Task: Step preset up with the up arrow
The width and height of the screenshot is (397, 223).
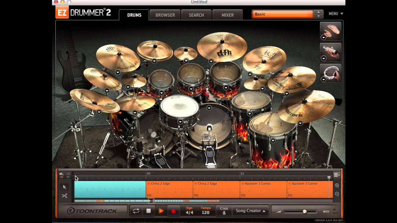Action: (318, 12)
